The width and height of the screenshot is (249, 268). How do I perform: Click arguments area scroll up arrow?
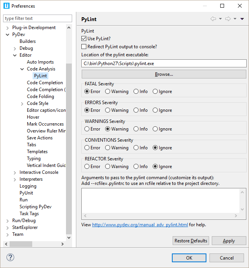[242, 192]
